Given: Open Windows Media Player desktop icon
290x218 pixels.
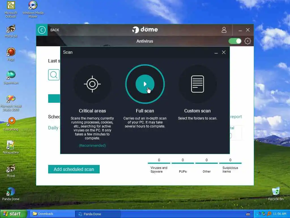Looking at the screenshot, I should pos(33,9).
